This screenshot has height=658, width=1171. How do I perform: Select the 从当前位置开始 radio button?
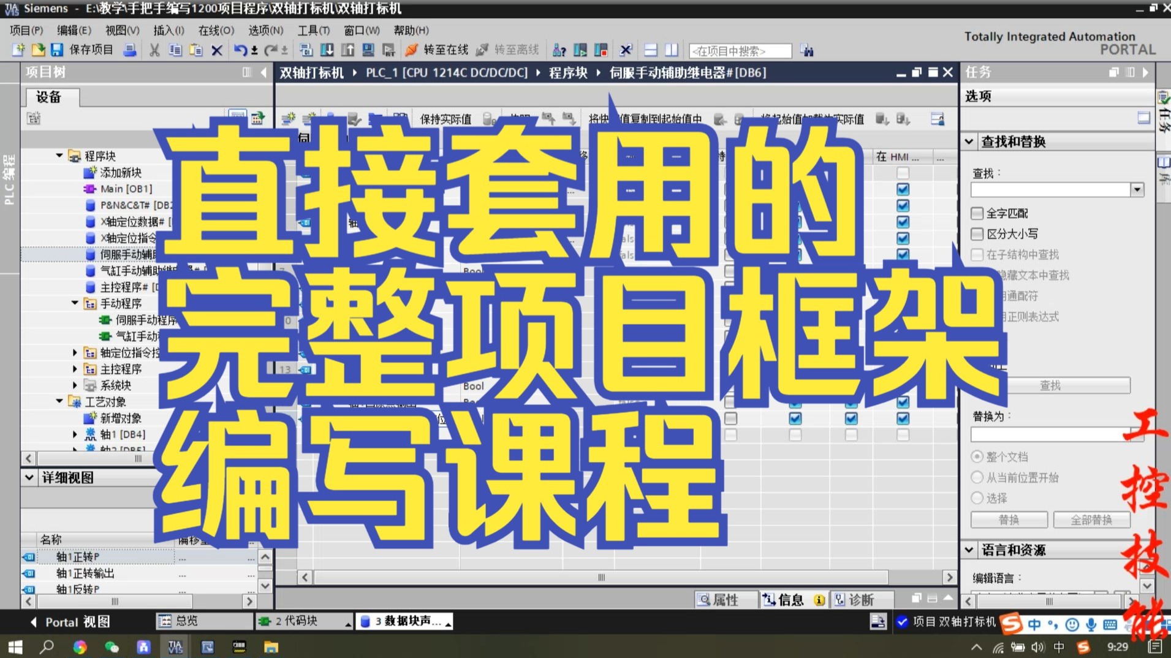pos(977,477)
